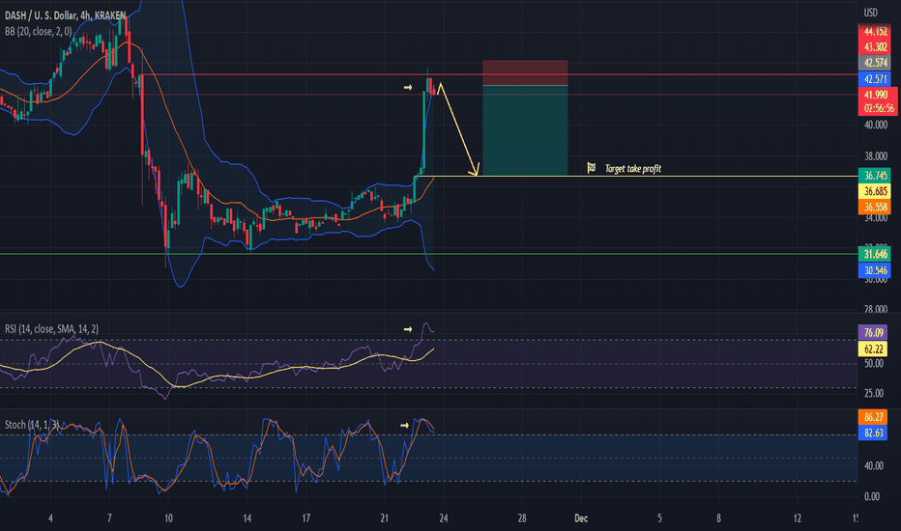This screenshot has height=531, width=901.
Task: Select the 'Target take profit' text annotation
Action: 632,168
